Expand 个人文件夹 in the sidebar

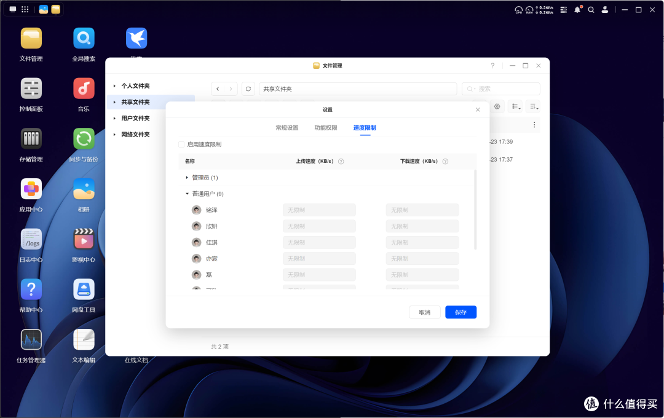point(114,86)
